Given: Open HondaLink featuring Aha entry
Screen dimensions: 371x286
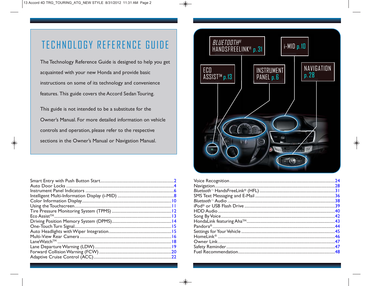Looking at the screenshot, I should (267, 221).
